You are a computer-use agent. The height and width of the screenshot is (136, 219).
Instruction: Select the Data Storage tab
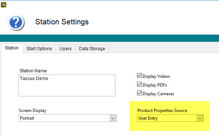coord(92,49)
